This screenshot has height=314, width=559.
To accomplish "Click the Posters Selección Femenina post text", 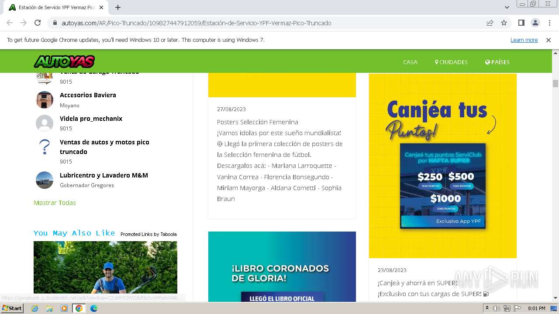I will [258, 122].
